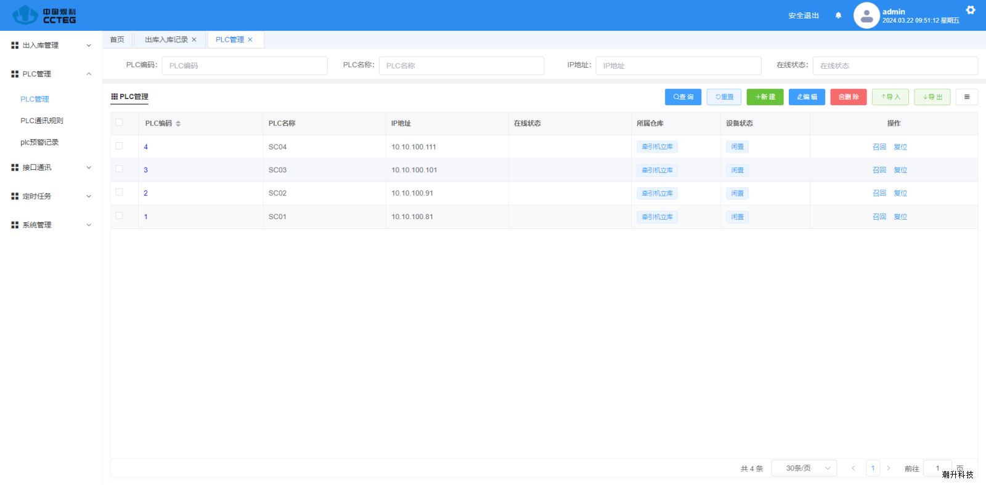
Task: Click the 删除 delete button
Action: (x=849, y=97)
